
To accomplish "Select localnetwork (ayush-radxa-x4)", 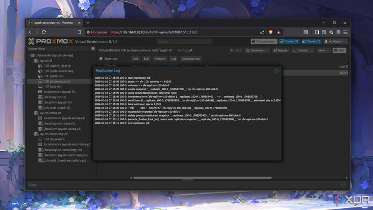I will point(64,118).
